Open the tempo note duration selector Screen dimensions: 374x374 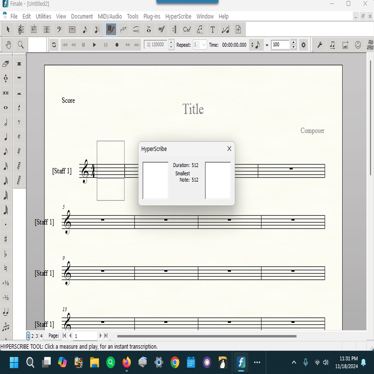tap(257, 45)
